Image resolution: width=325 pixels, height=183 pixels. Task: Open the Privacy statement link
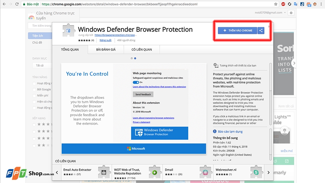pyautogui.click(x=142, y=122)
